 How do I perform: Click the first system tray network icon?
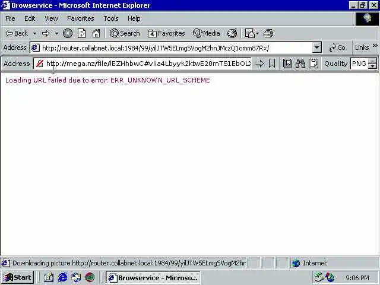318,277
